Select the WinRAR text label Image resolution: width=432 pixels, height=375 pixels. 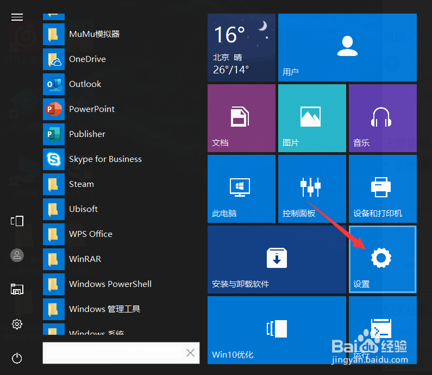click(x=85, y=259)
